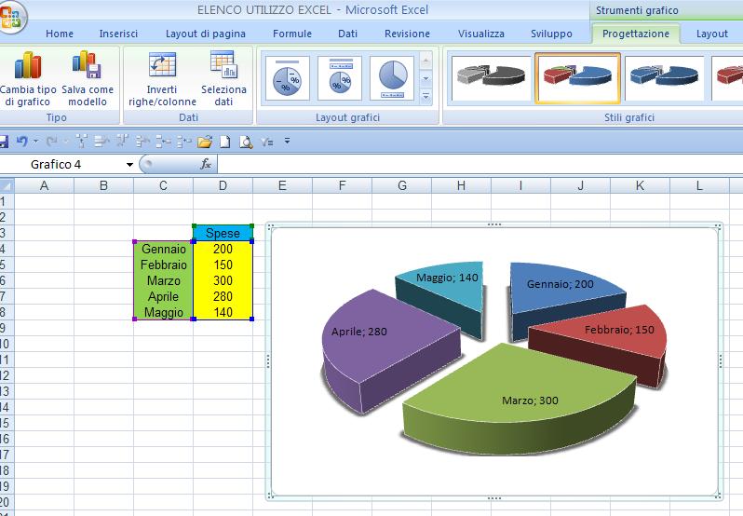743x516 pixels.
Task: Open the Undo history dropdown arrow
Action: (35, 142)
